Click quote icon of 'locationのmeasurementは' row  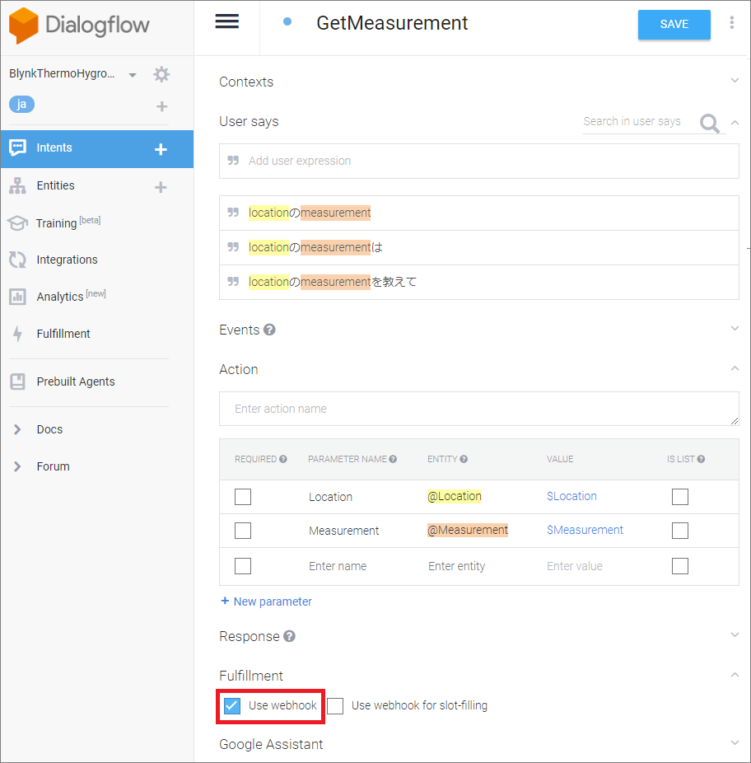[x=234, y=246]
